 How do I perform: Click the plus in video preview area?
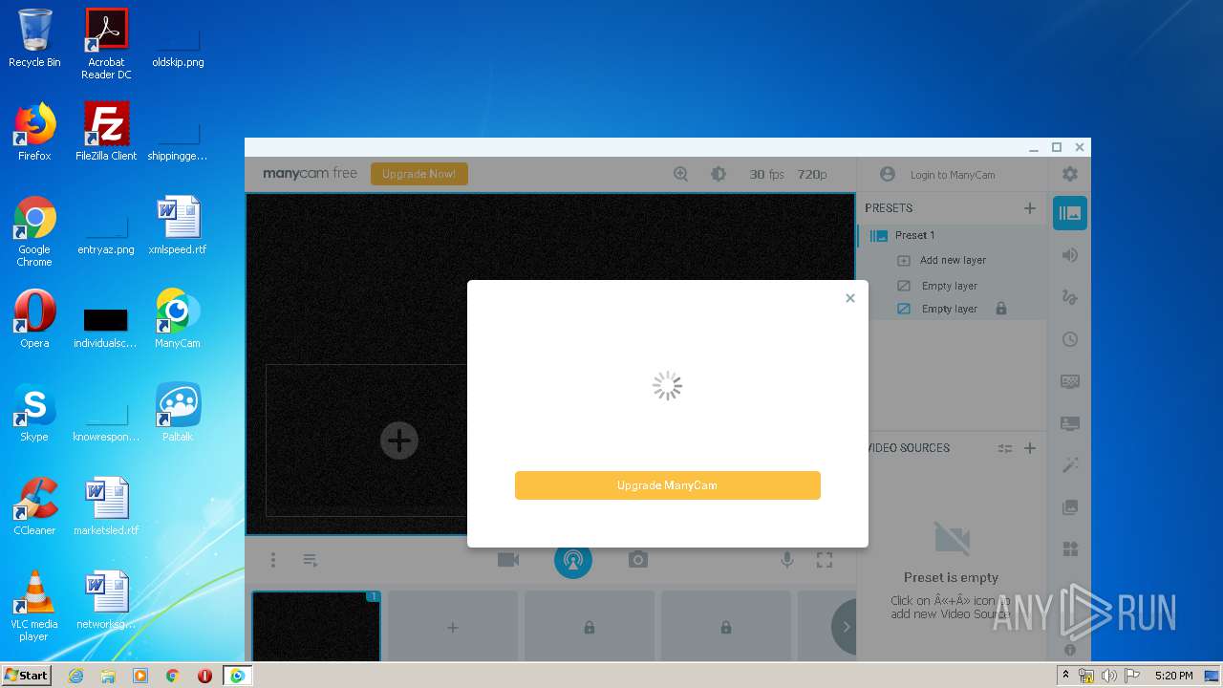point(399,441)
